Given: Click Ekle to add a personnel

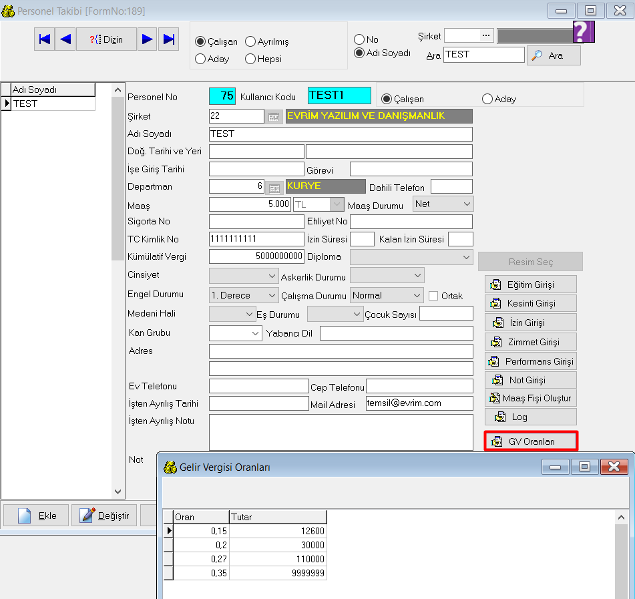Looking at the screenshot, I should coord(36,515).
